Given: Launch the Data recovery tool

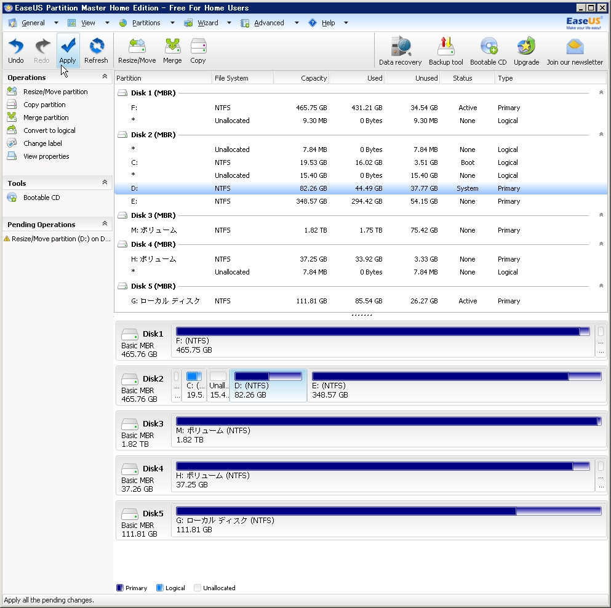Looking at the screenshot, I should pos(400,51).
